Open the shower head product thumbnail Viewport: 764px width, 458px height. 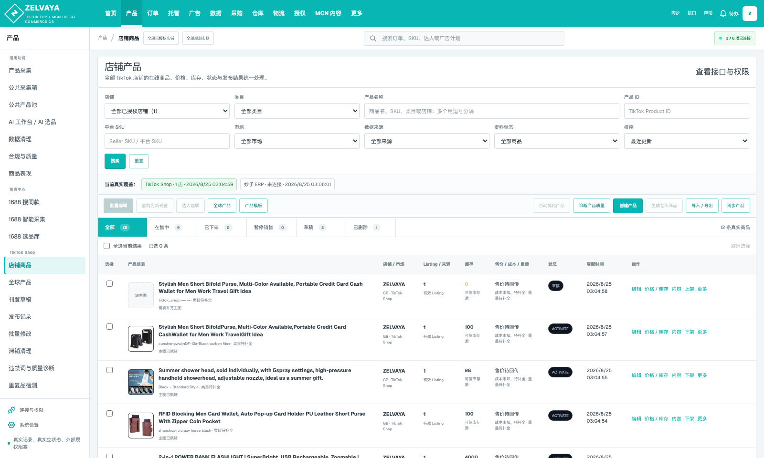pyautogui.click(x=141, y=382)
